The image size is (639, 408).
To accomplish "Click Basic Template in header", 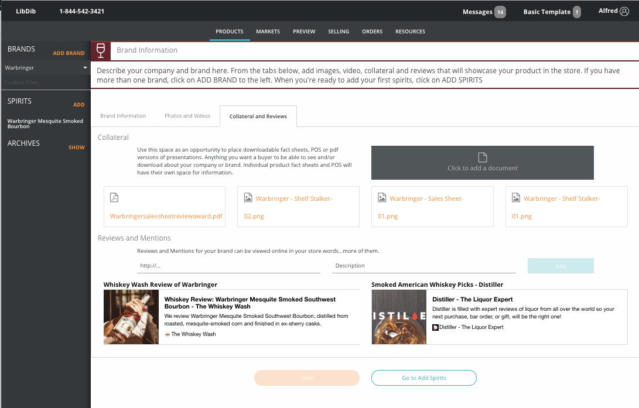I will 547,12.
